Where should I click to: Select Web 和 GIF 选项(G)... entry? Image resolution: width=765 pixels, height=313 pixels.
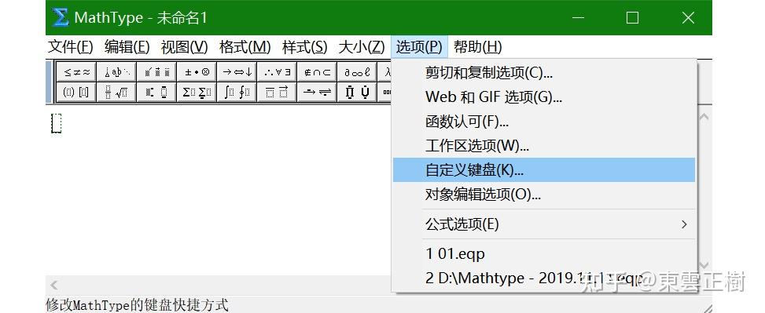pos(544,96)
